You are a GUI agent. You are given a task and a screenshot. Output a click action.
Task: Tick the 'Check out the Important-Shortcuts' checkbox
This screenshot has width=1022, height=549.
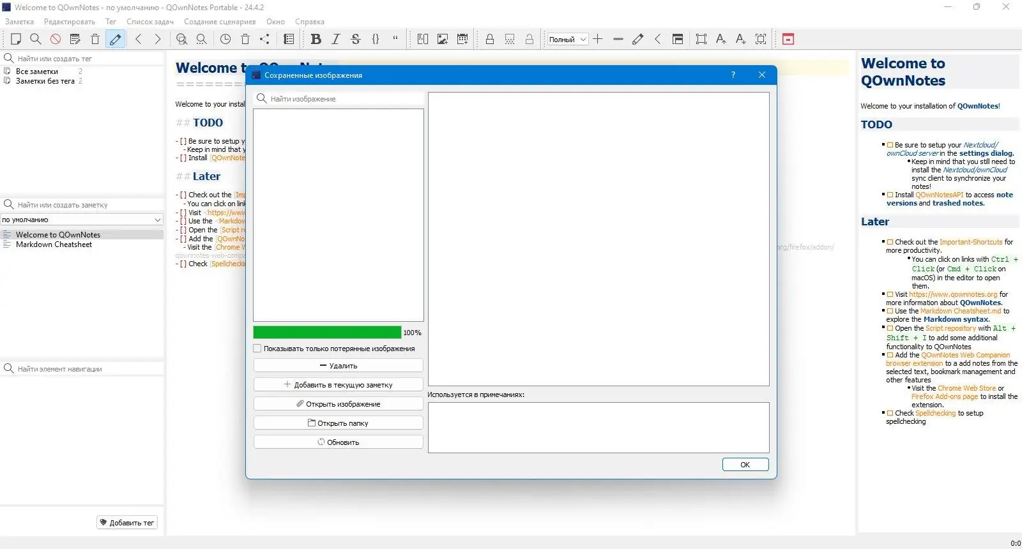890,242
